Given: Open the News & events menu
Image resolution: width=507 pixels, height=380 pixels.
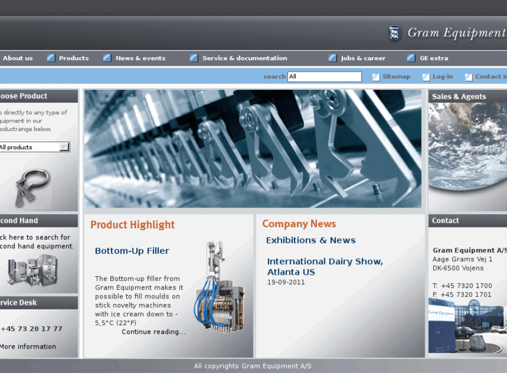Looking at the screenshot, I should pyautogui.click(x=141, y=58).
